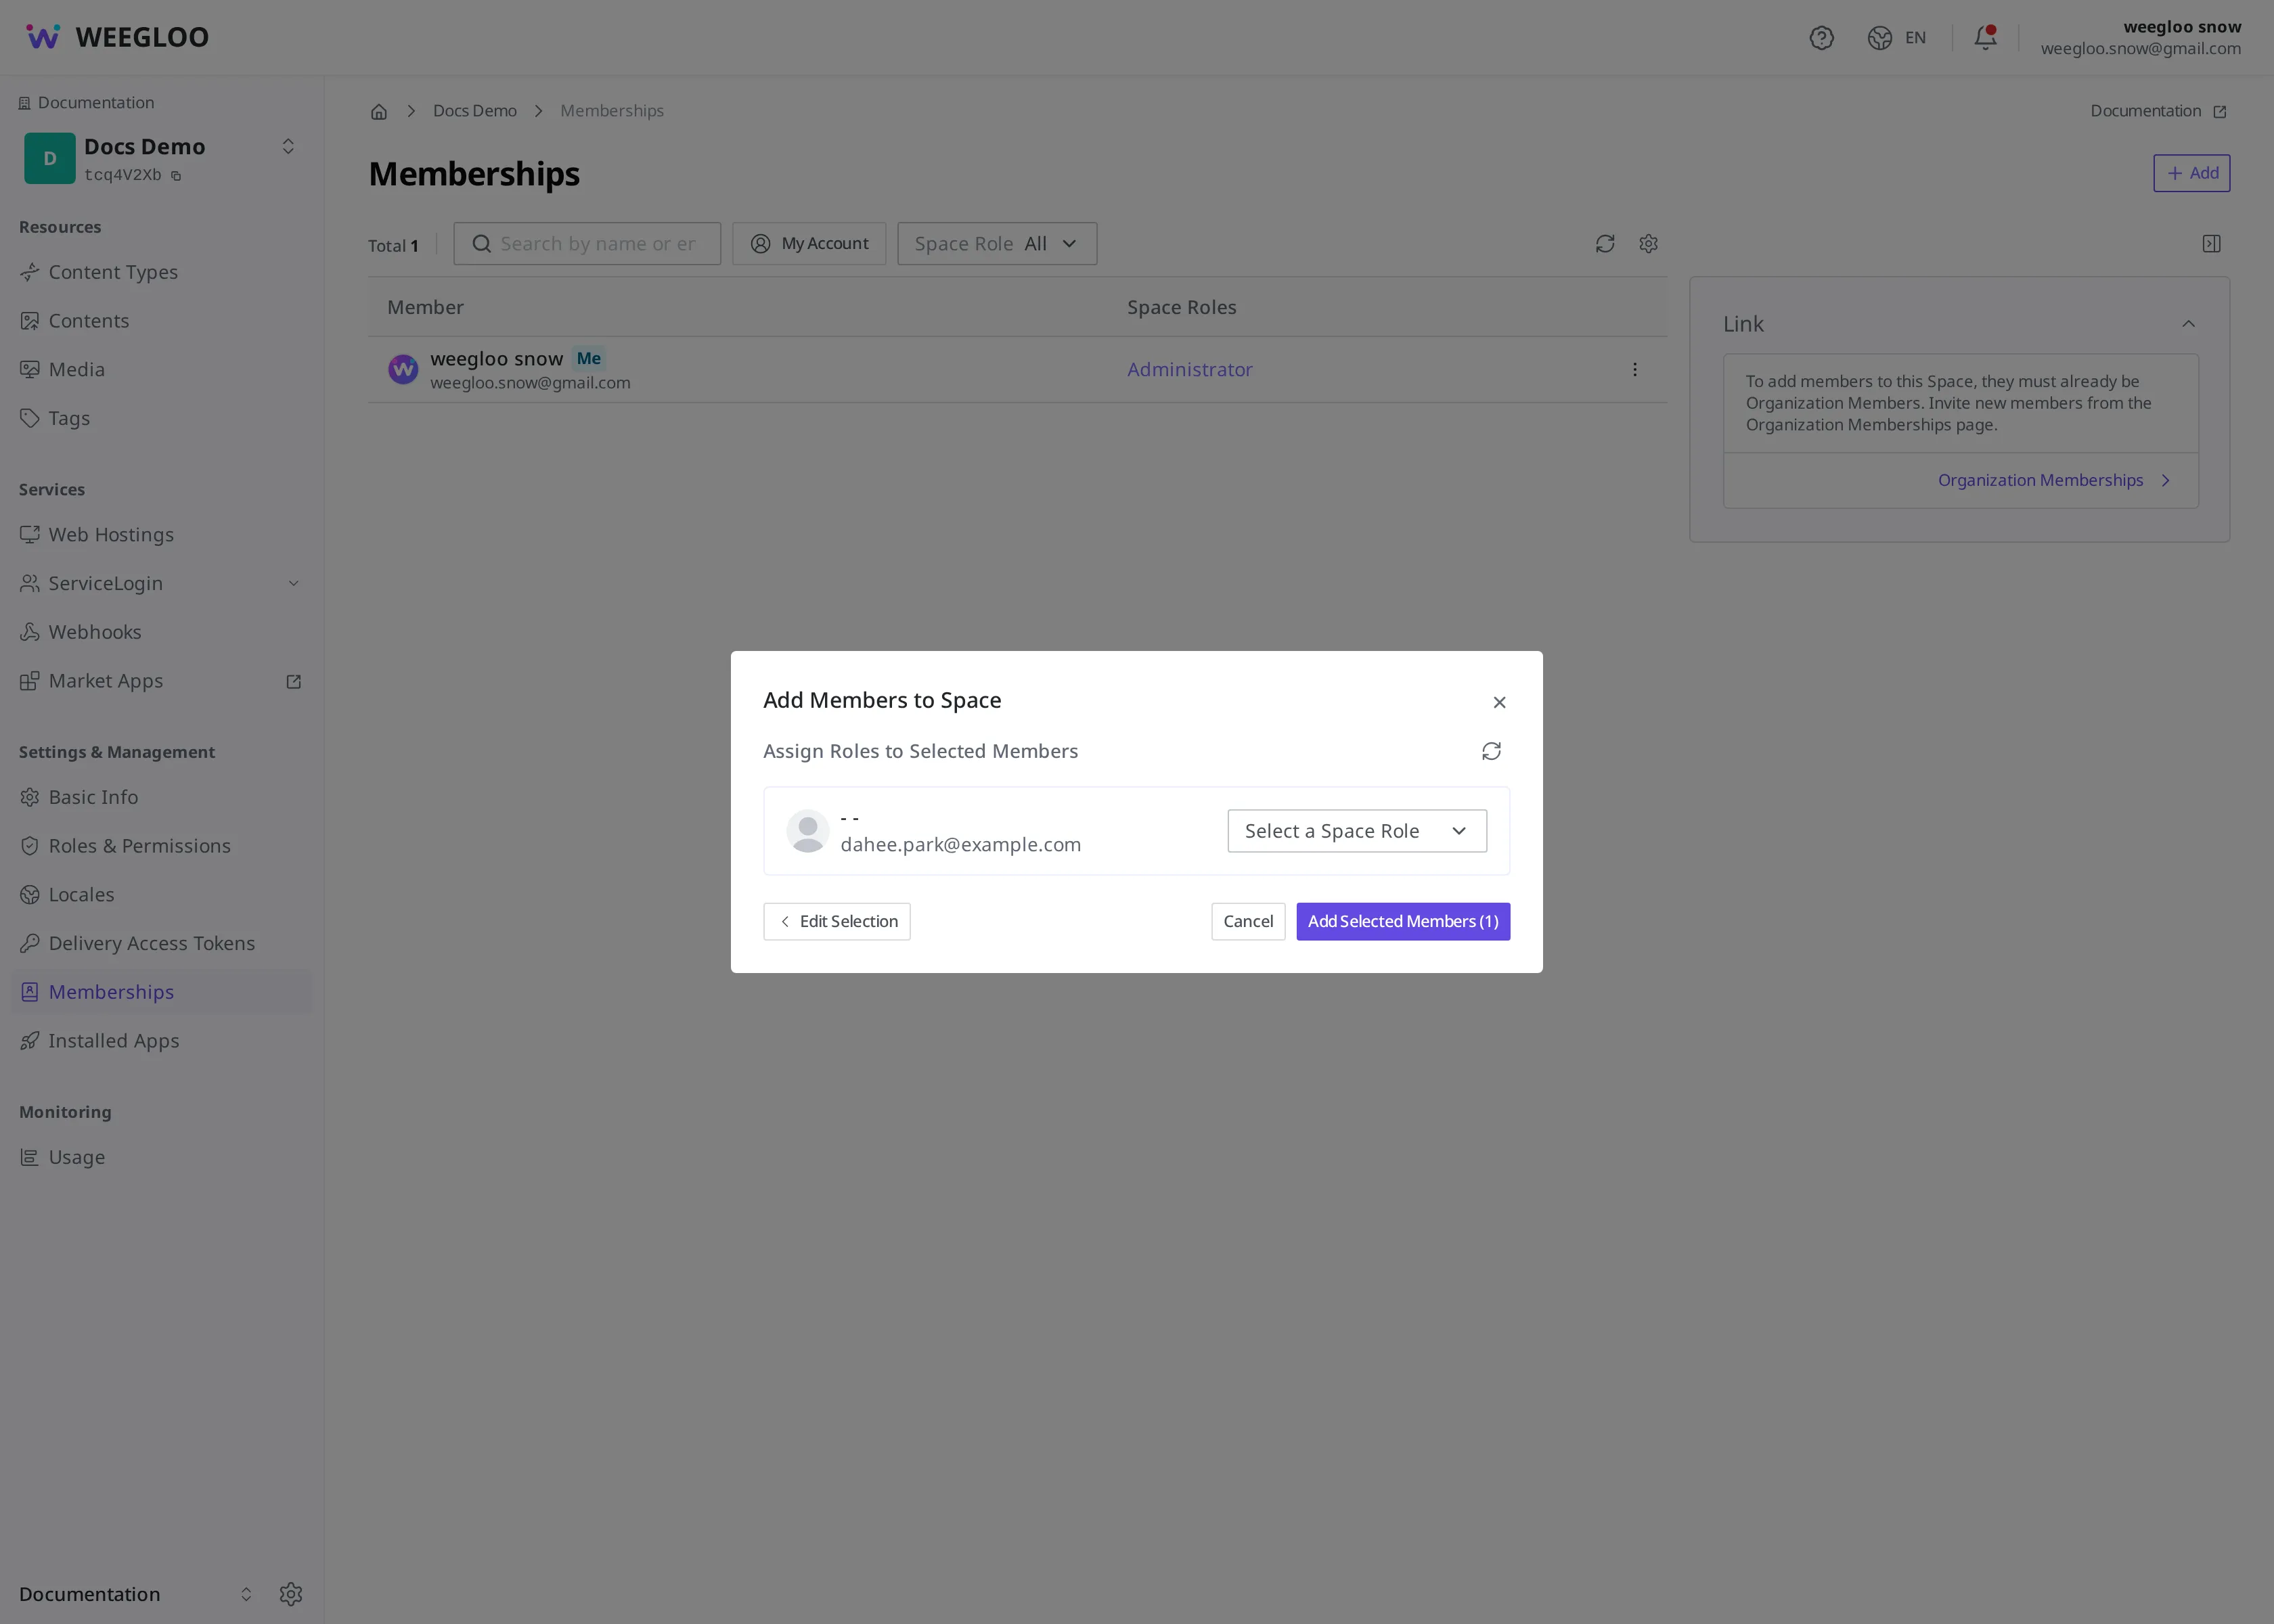Screen dimensions: 2274x1624
Task: Toggle the side panel collapse icon
Action: (2211, 244)
